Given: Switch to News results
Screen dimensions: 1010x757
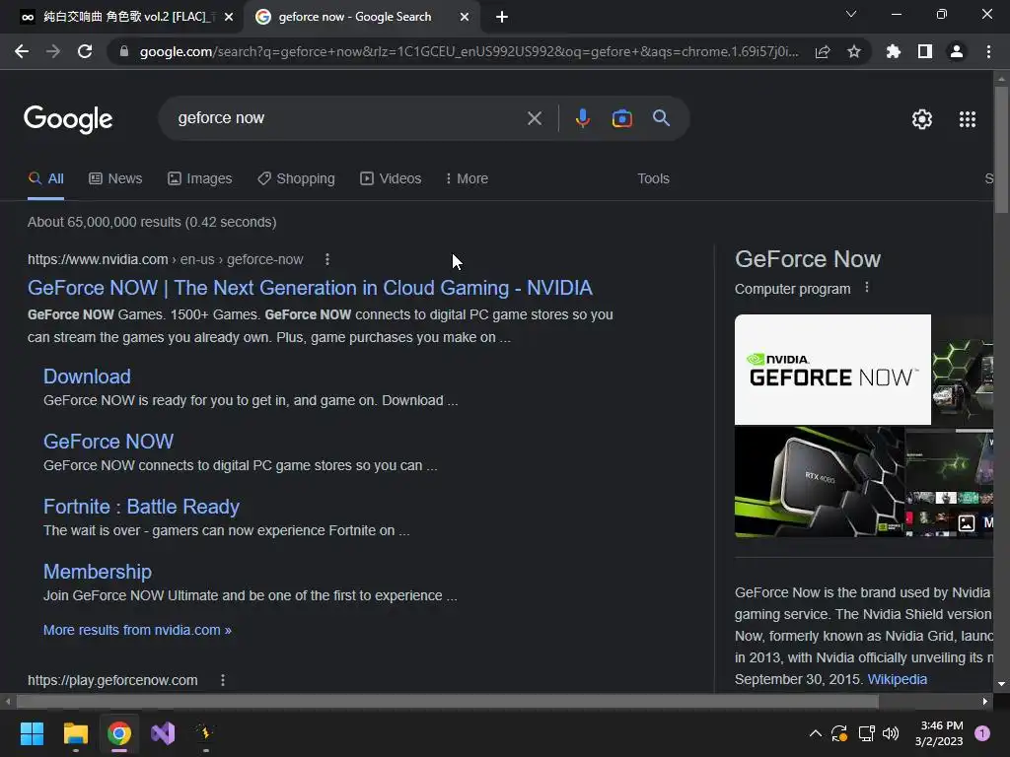Looking at the screenshot, I should (115, 178).
